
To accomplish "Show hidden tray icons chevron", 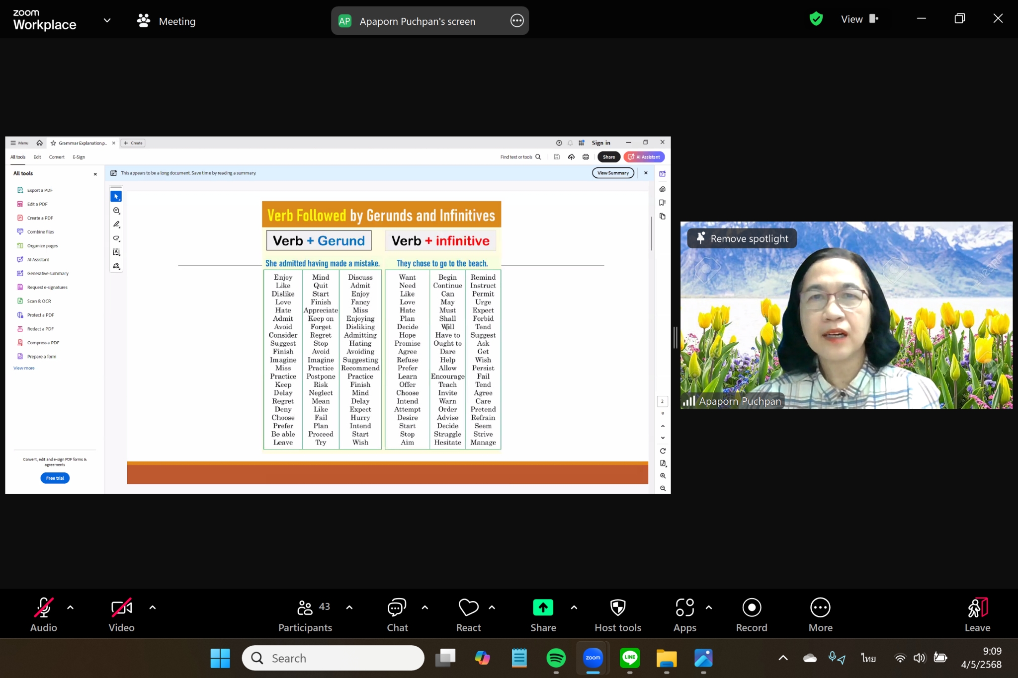I will pos(783,658).
